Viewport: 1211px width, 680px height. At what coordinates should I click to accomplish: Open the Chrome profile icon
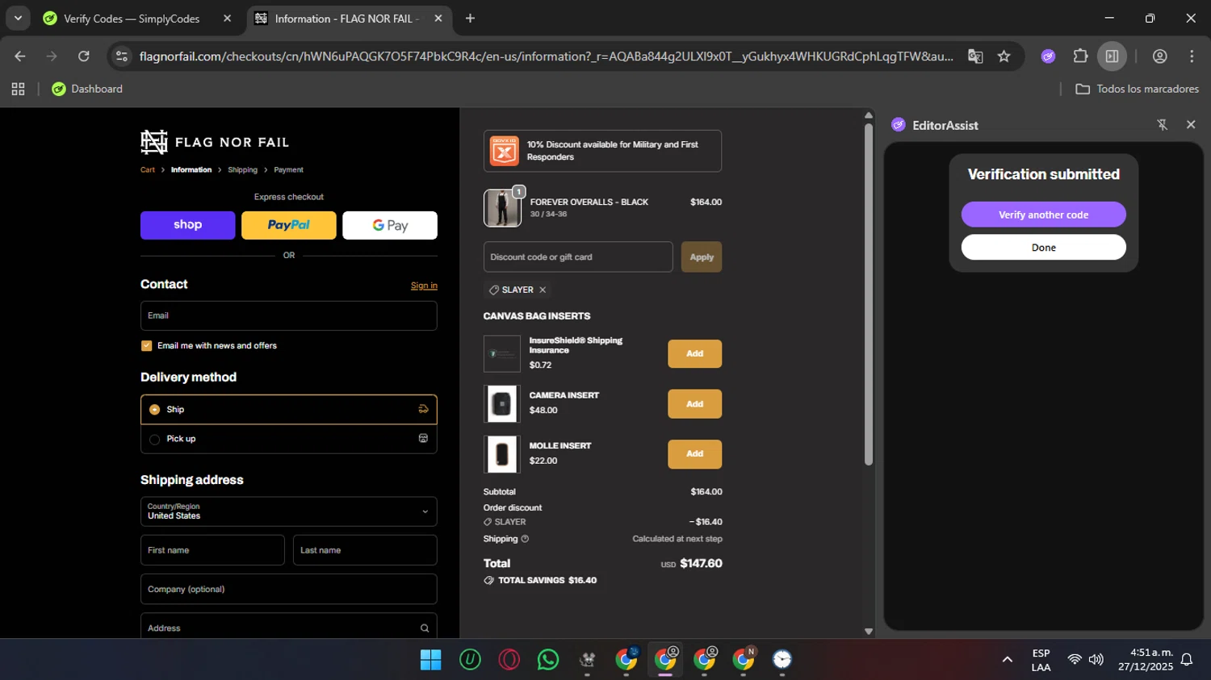(x=1159, y=56)
